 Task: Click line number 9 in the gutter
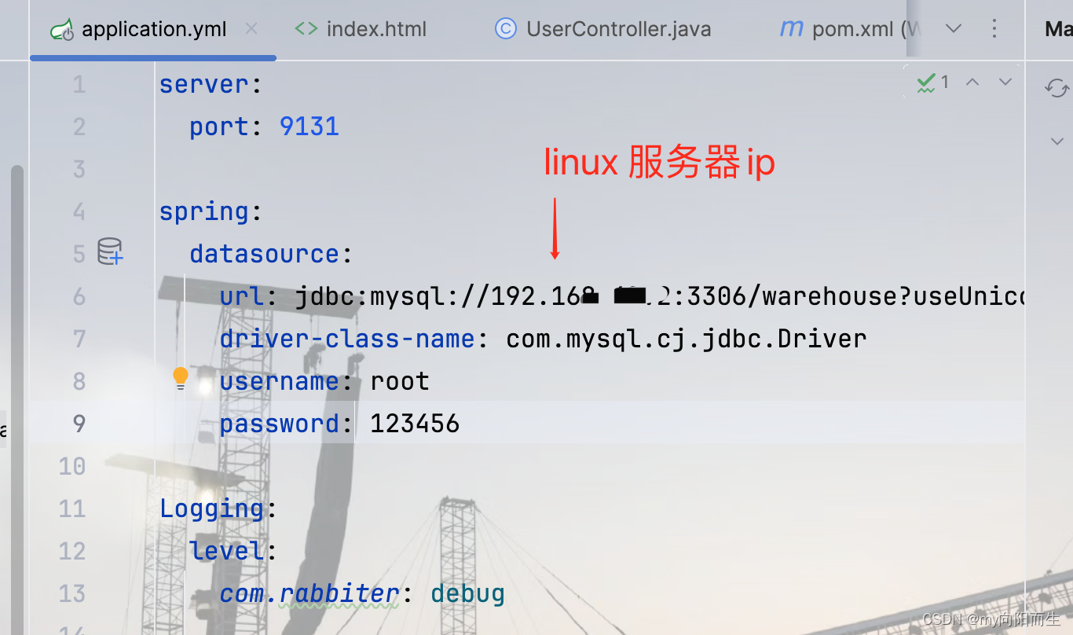pos(78,424)
